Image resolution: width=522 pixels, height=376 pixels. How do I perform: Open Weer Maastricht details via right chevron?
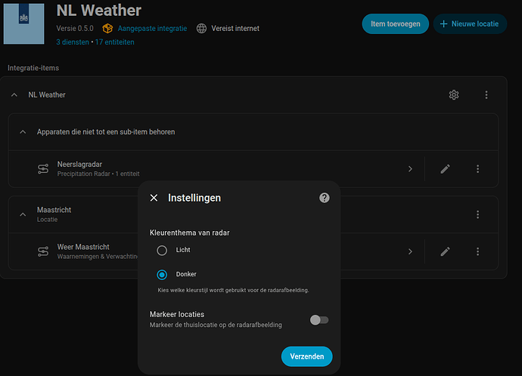click(x=410, y=251)
